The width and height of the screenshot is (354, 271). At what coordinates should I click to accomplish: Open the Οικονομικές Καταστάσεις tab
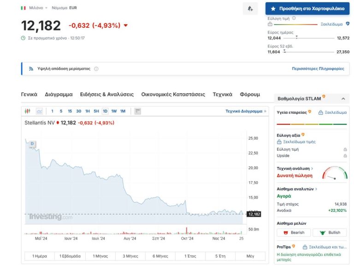coord(173,94)
